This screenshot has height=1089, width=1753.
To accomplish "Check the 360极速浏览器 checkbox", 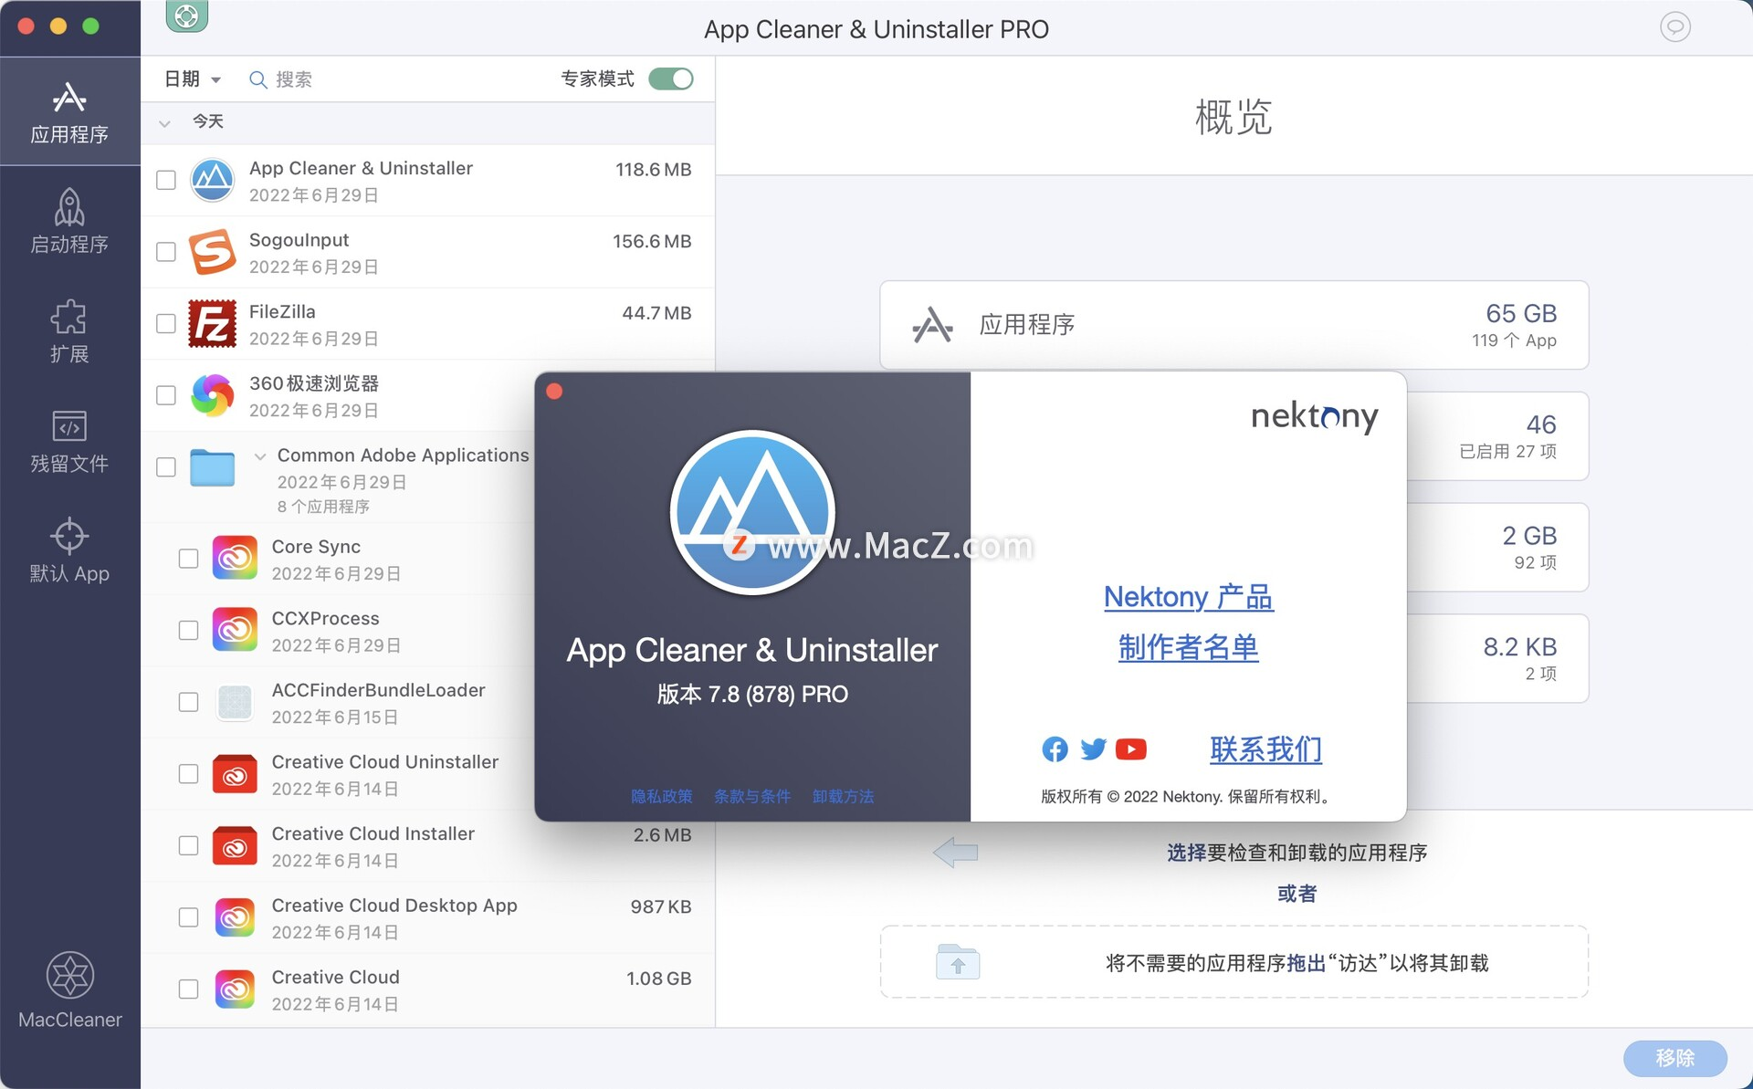I will [166, 395].
